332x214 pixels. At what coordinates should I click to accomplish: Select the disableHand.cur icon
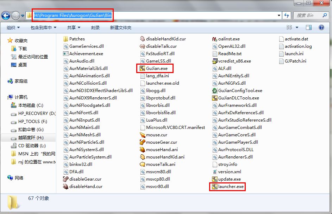tap(65, 187)
